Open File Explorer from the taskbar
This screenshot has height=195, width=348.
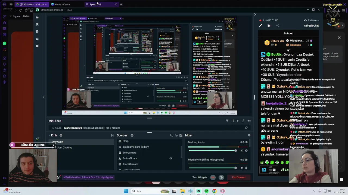[x=182, y=191]
